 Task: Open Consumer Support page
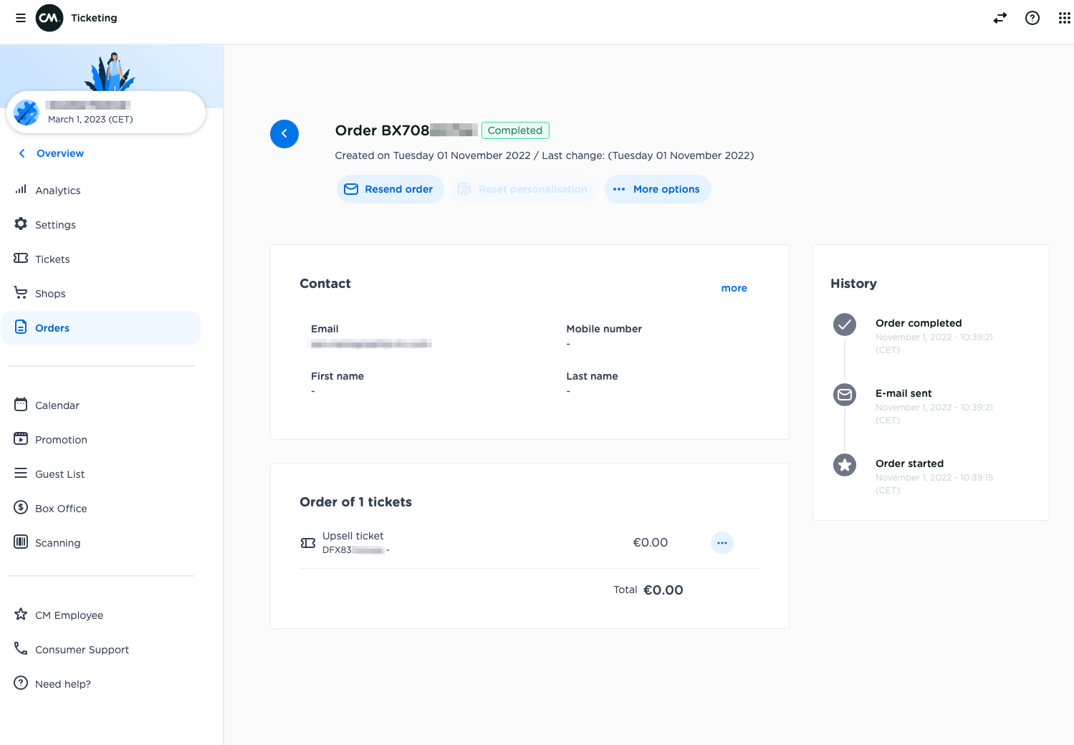[x=82, y=650]
